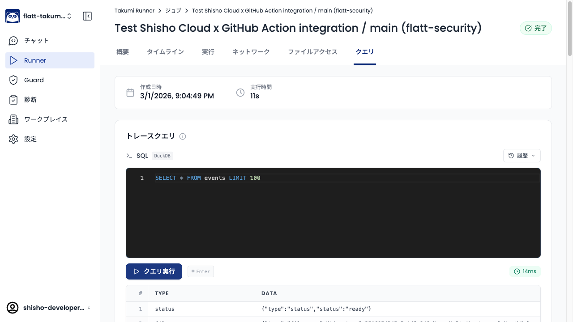Open ワークプレイス in the sidebar
Image resolution: width=573 pixels, height=322 pixels.
[x=46, y=119]
